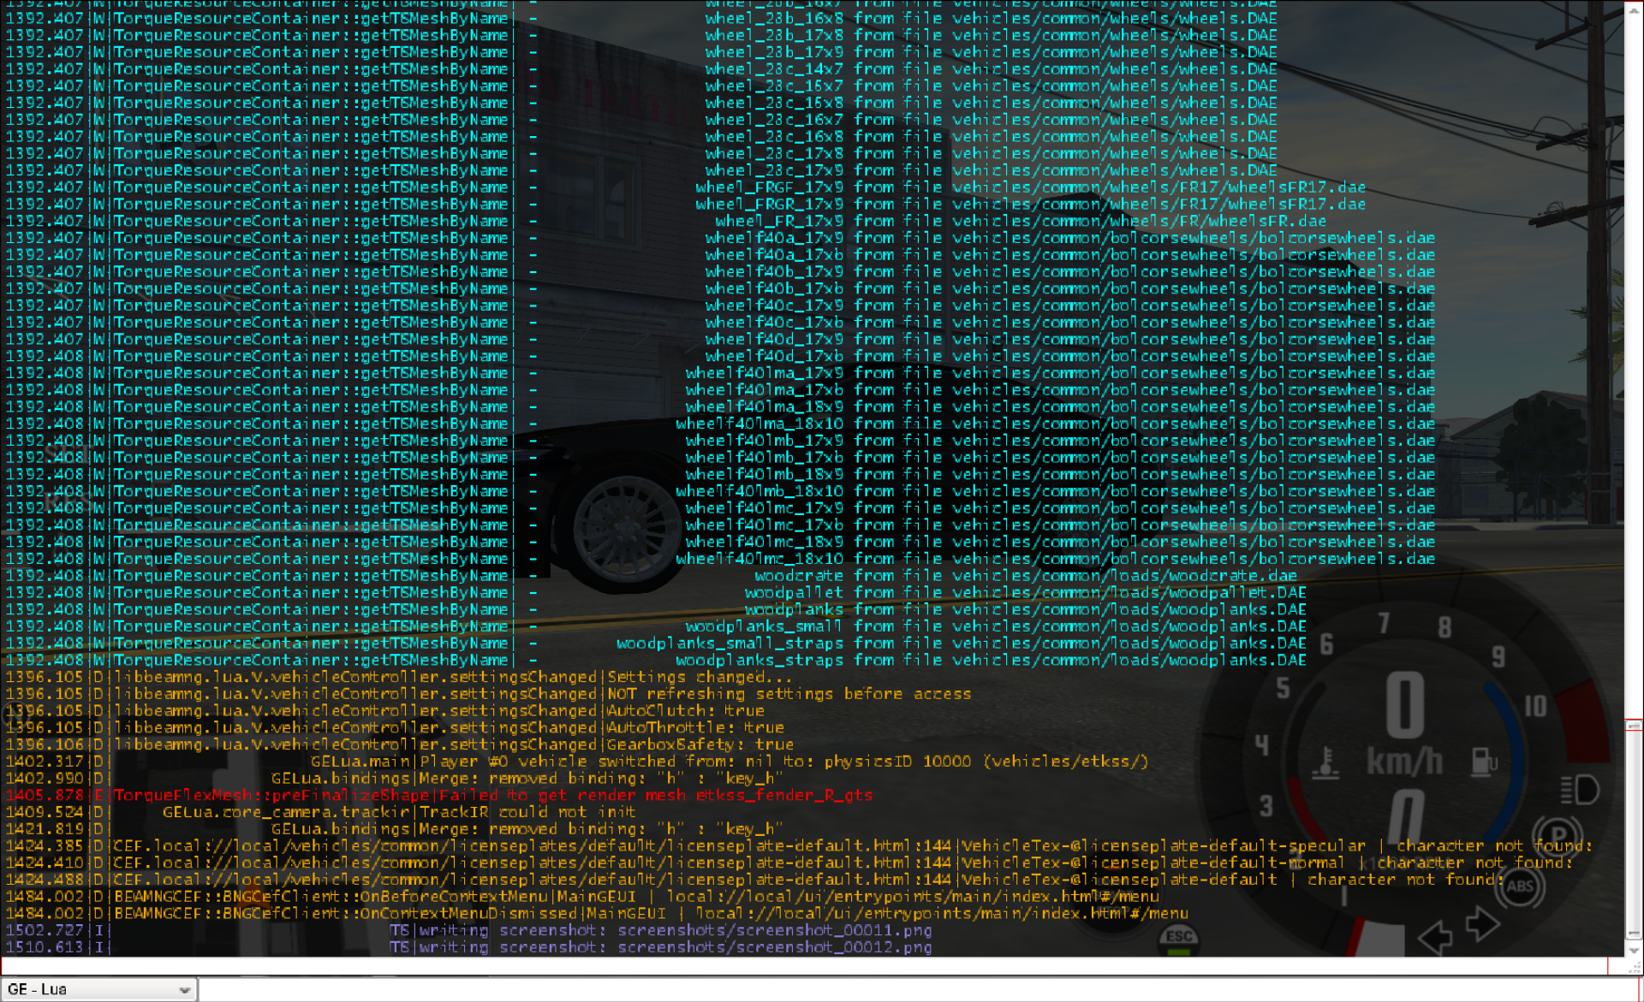Select the log line writing screenshot_00011.png
Image resolution: width=1644 pixels, height=1002 pixels.
[x=468, y=930]
